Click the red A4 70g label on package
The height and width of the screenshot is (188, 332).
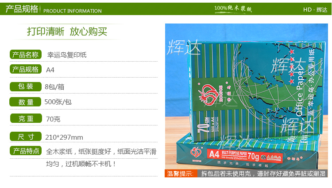(x=244, y=156)
